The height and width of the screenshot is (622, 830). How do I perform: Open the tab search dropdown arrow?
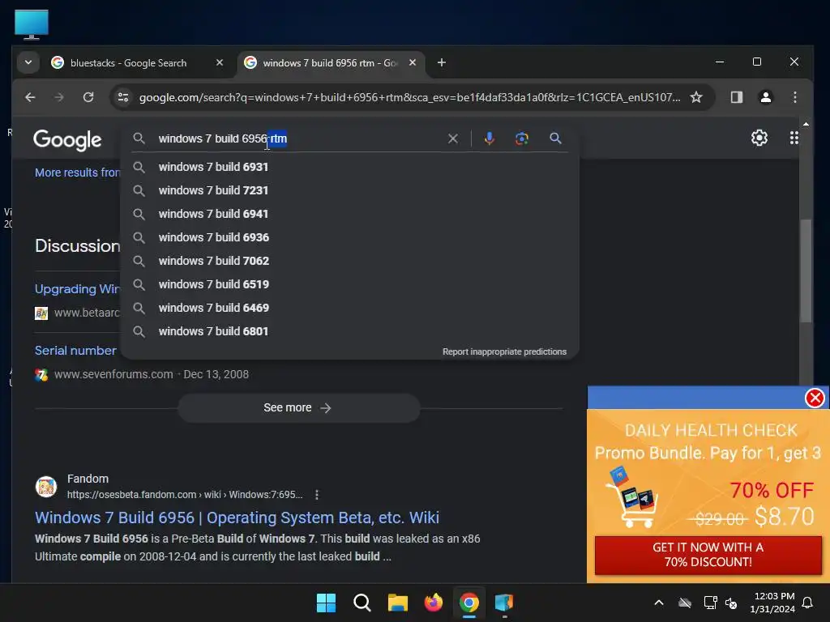28,62
